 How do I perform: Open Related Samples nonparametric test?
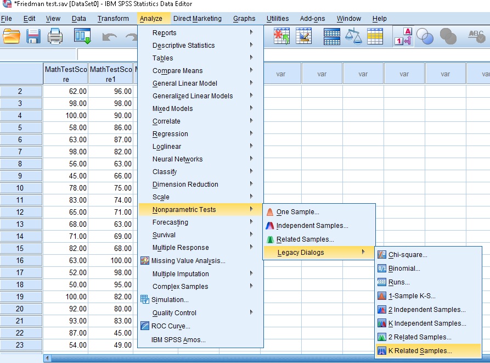305,239
